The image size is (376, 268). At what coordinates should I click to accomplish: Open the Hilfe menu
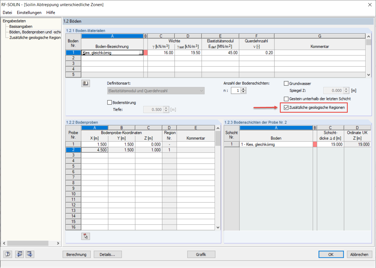pyautogui.click(x=51, y=12)
